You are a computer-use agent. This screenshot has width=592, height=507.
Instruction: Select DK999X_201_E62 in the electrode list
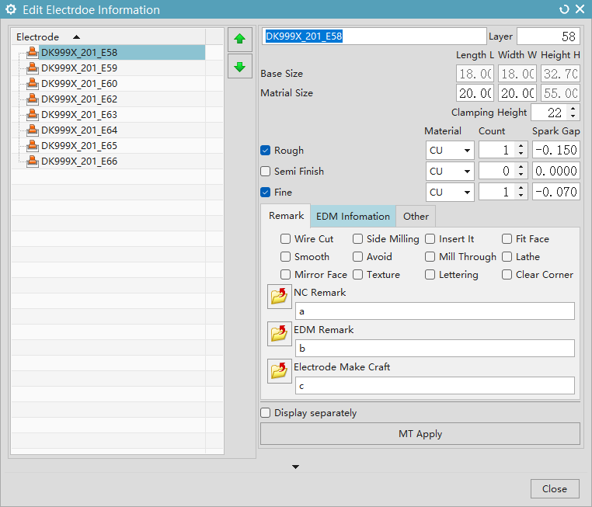[79, 99]
